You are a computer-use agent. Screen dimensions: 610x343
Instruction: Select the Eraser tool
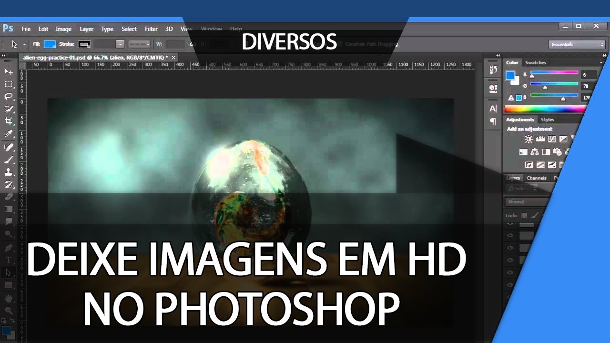point(9,197)
